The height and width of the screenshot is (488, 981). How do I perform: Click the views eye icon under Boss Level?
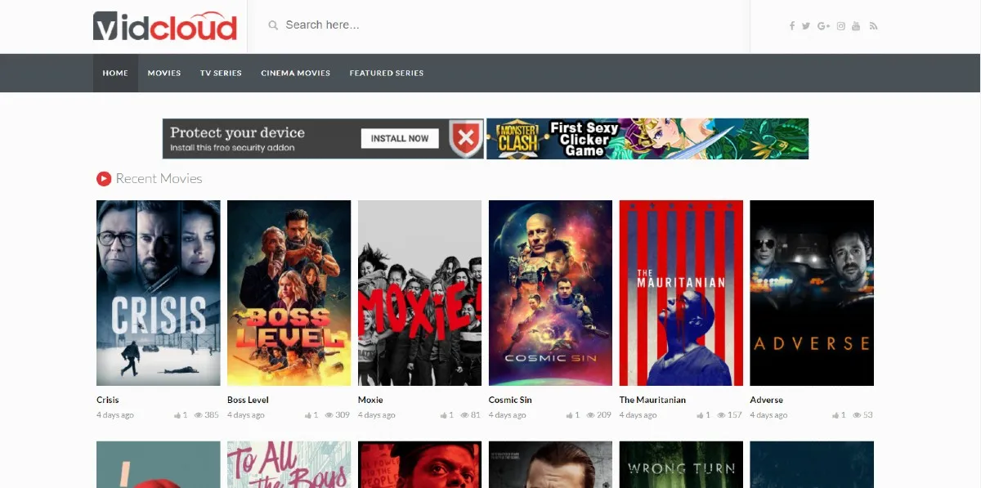(329, 415)
